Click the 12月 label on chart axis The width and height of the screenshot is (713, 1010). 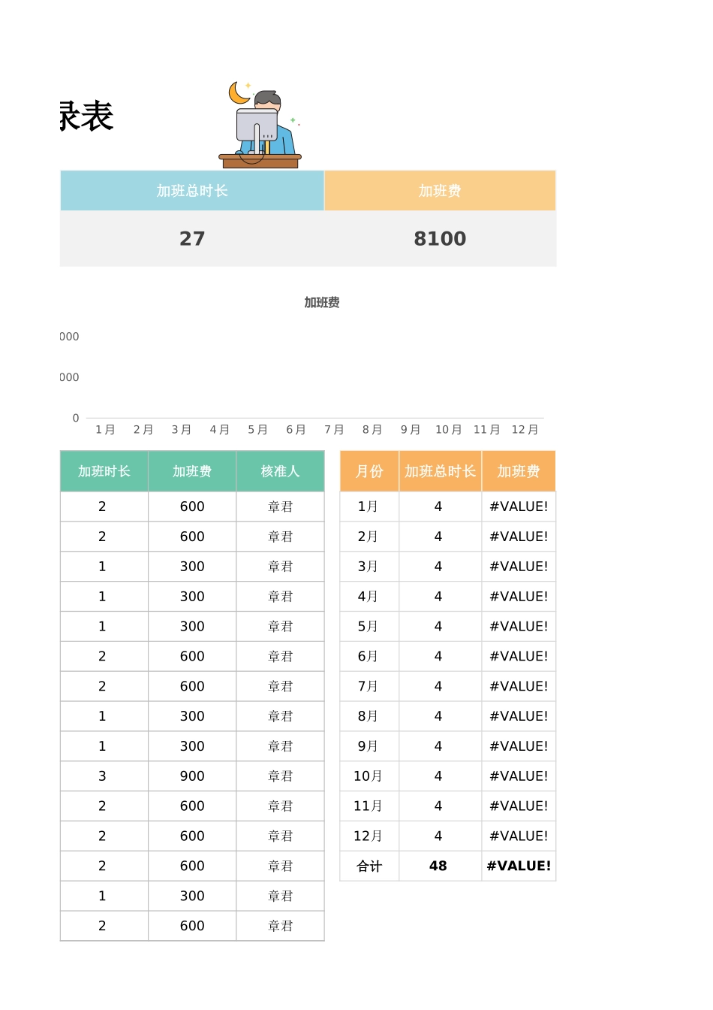[x=525, y=430]
